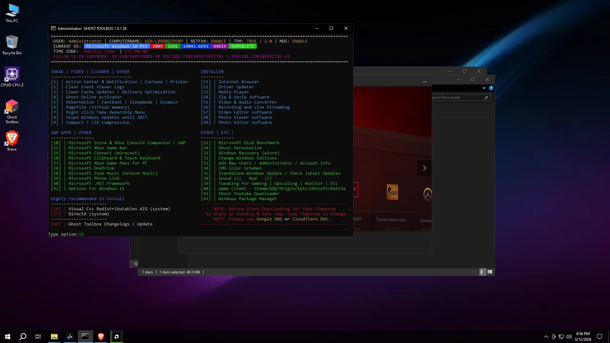
Task: Switch to command prompt taskbar icon
Action: pos(85,337)
